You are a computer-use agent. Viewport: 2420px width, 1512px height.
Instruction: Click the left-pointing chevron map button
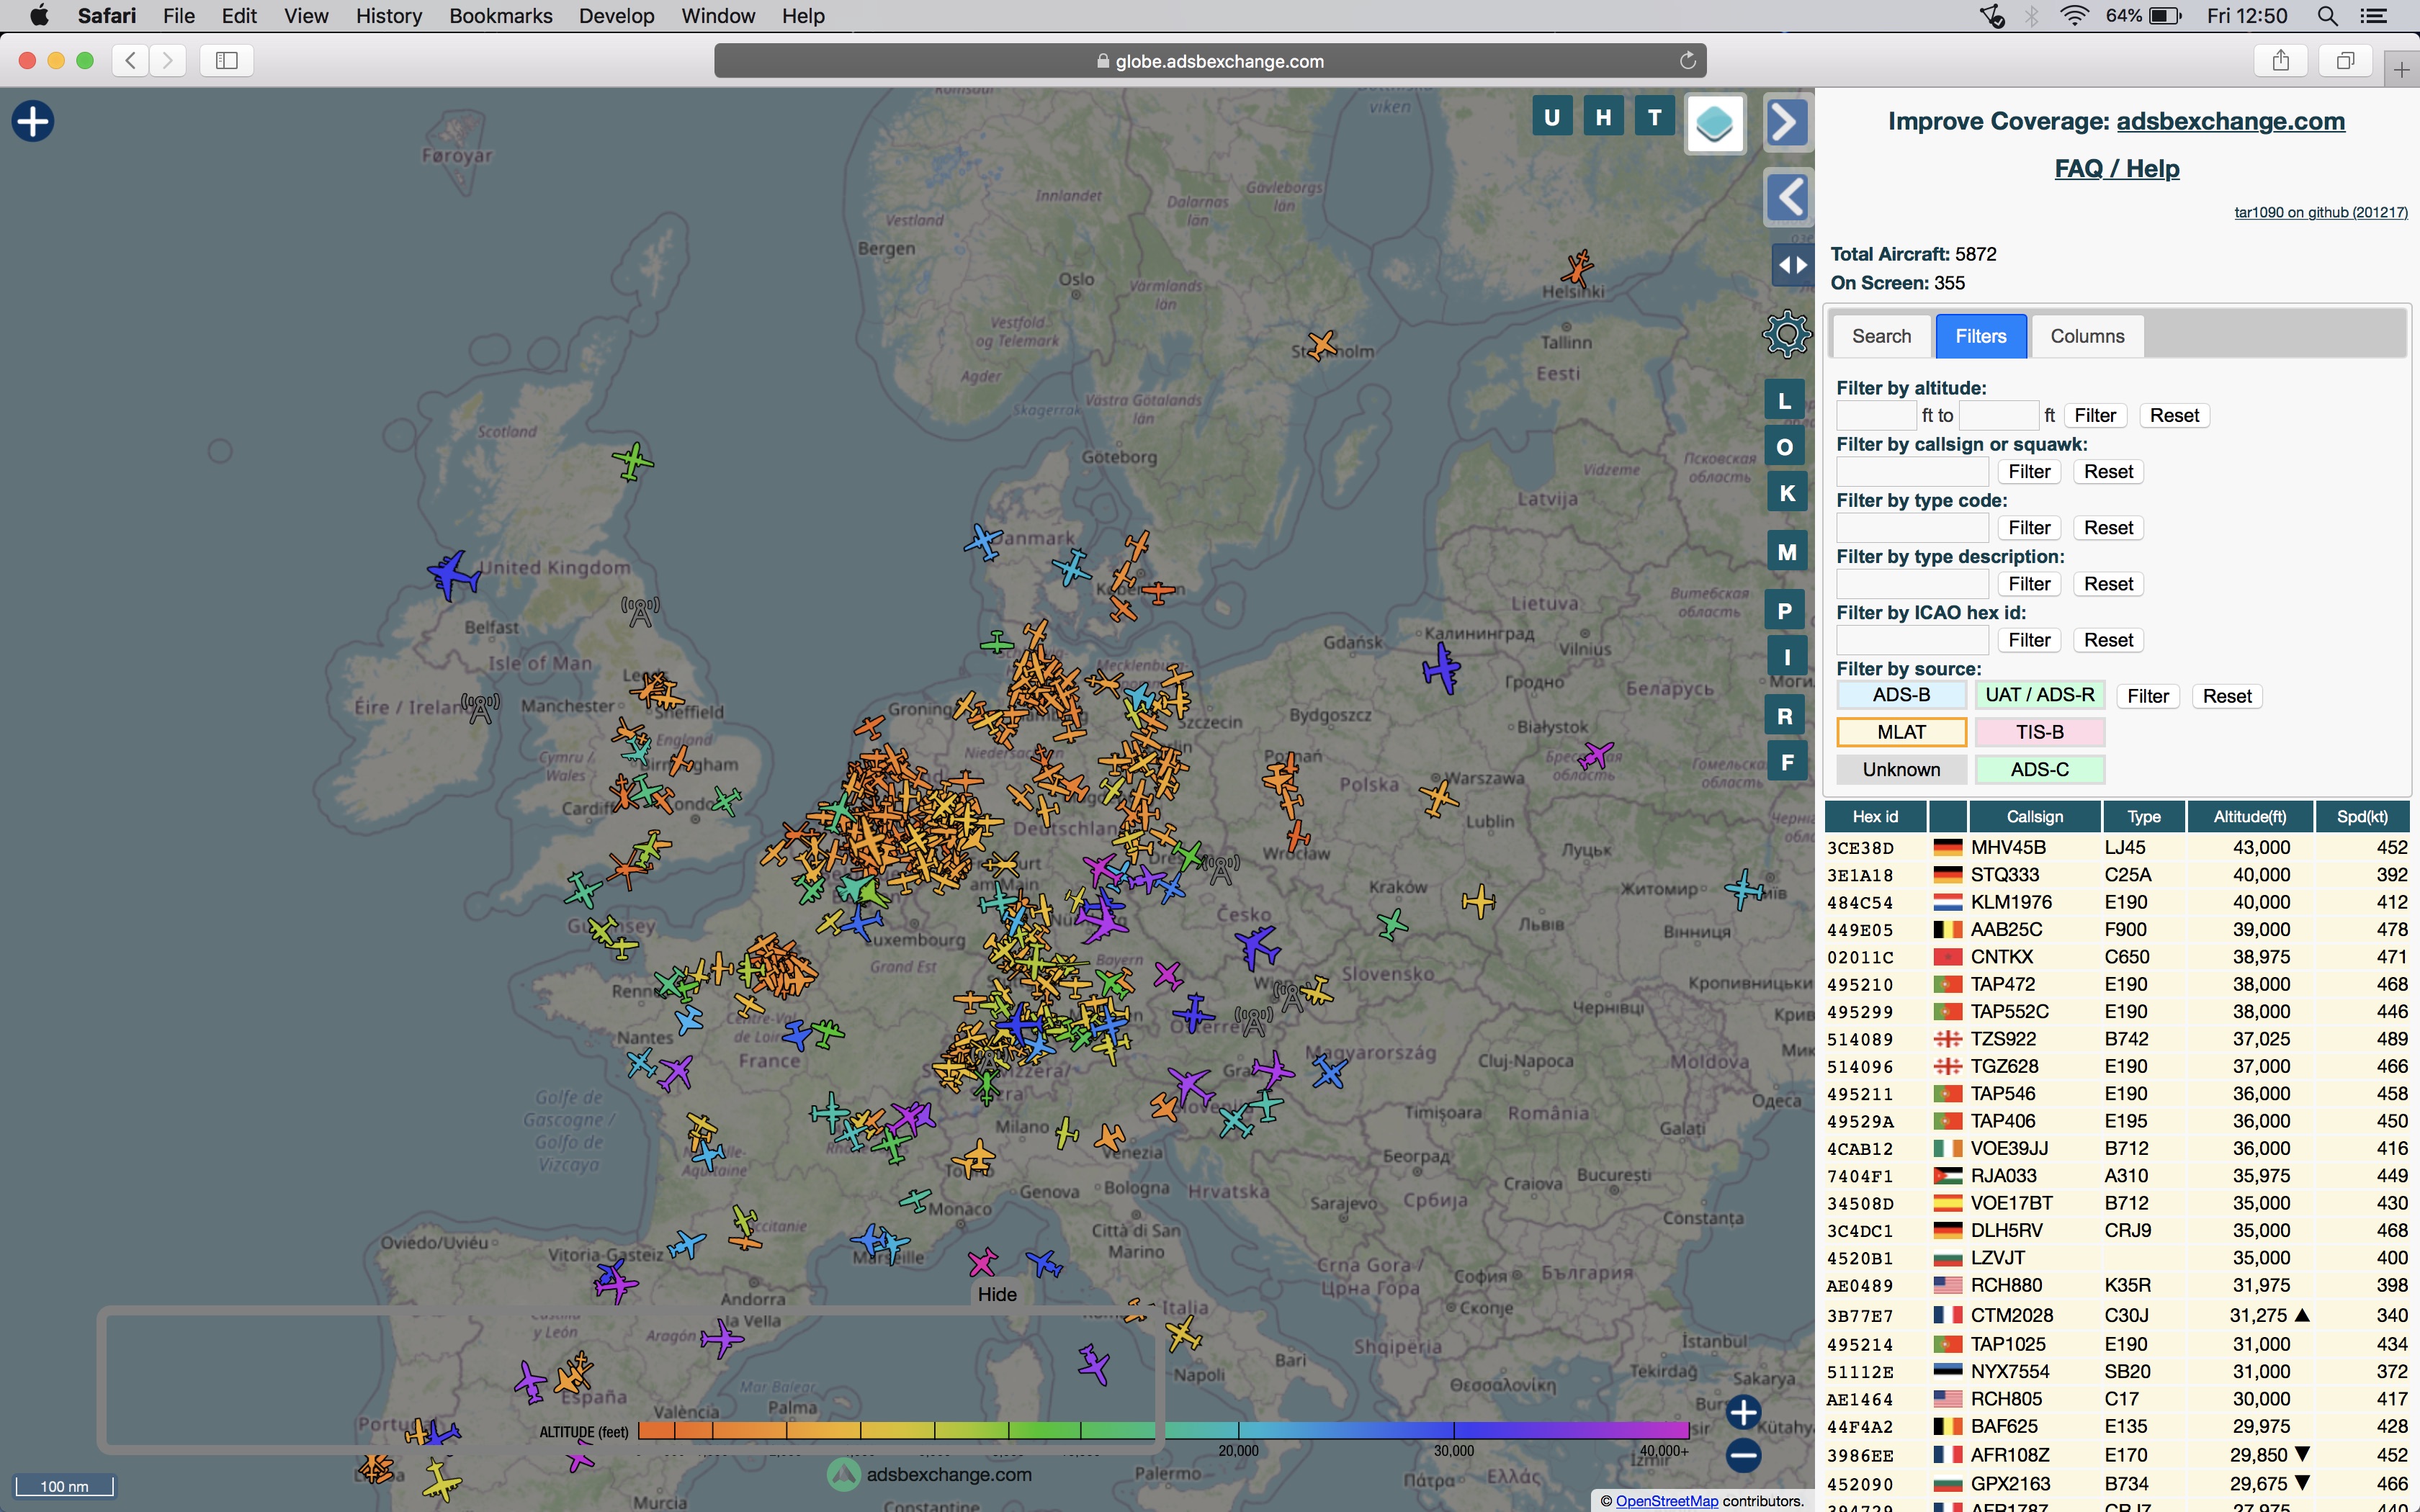point(1787,197)
